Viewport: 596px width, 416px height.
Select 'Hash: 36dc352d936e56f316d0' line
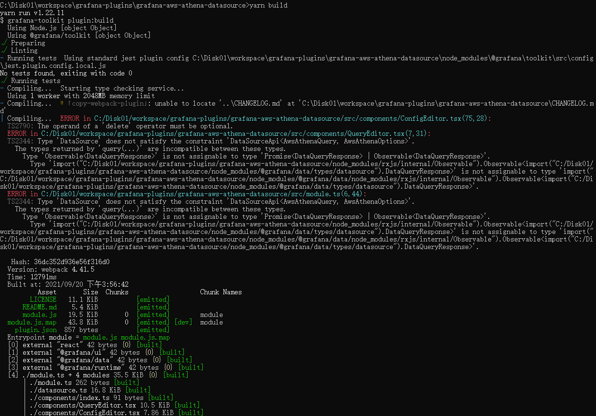click(x=60, y=262)
